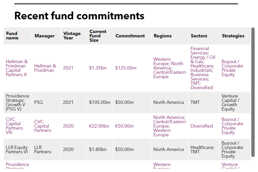Click the 'PSG' manager cell
This screenshot has width=258, height=172.
pos(38,102)
